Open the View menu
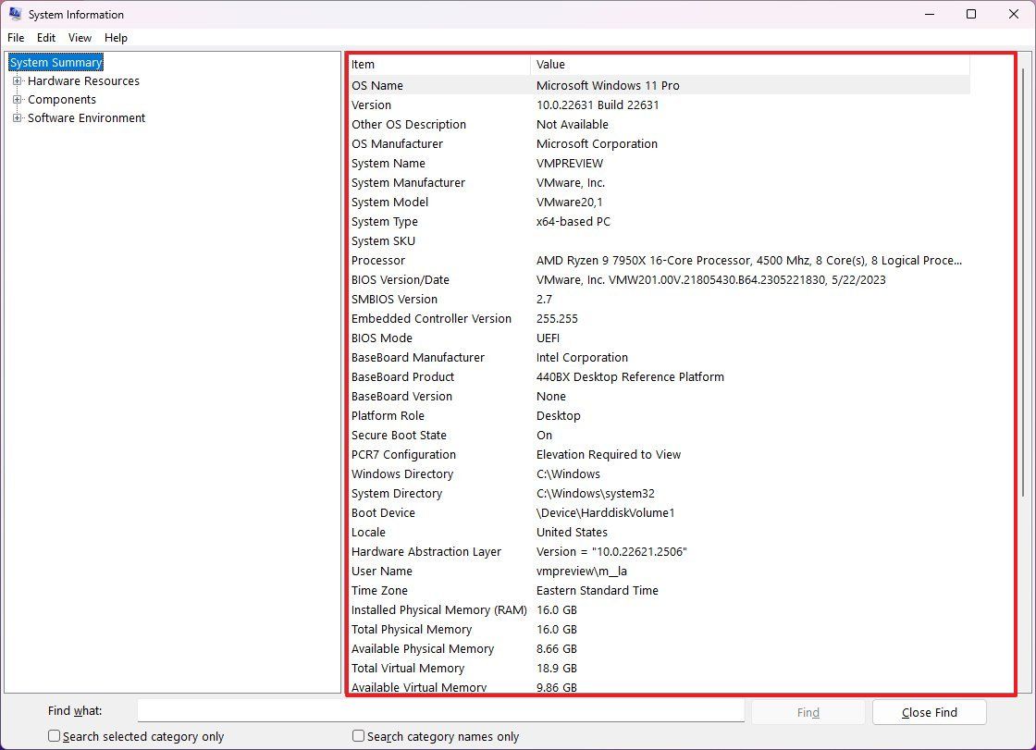1036x750 pixels. click(80, 38)
